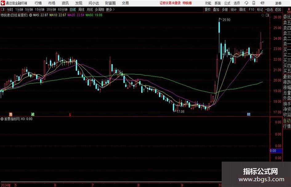Click the mobile phone icon
This screenshot has width=291, height=187.
[254, 3]
